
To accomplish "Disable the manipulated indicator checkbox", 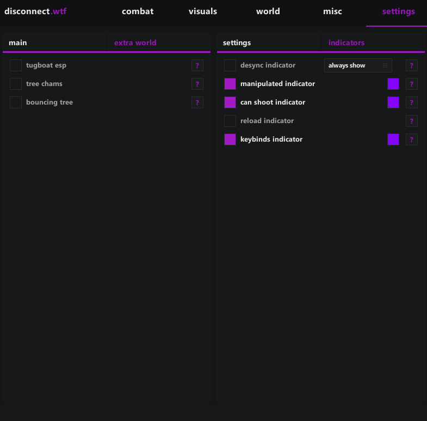I will [x=230, y=84].
